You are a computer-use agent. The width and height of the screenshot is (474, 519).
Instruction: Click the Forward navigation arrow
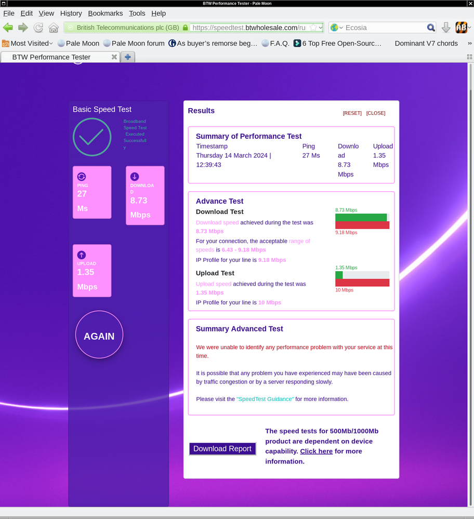click(x=23, y=28)
